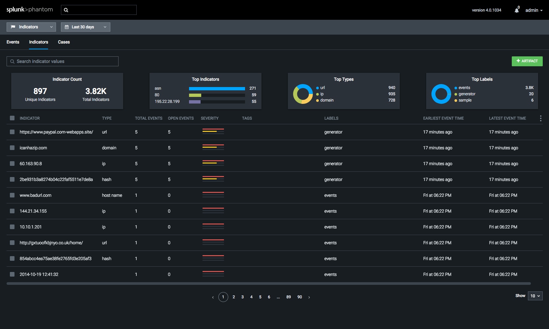Open the table column options kebab menu

(x=540, y=118)
